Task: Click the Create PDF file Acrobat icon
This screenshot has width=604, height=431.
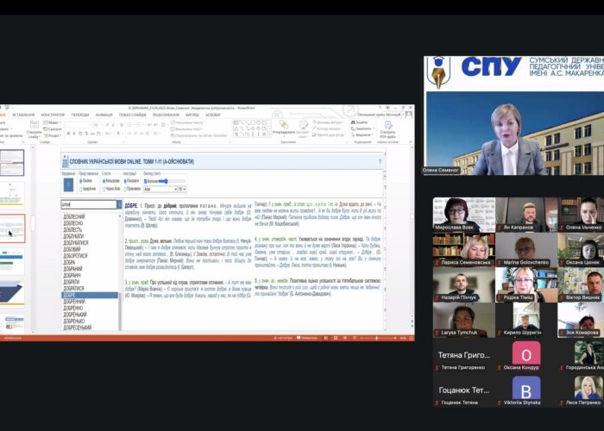Action: pyautogui.click(x=387, y=130)
